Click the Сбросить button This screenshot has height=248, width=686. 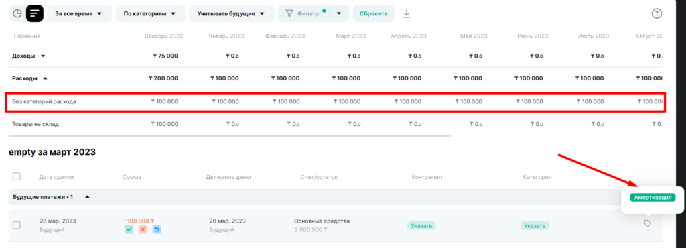pyautogui.click(x=374, y=13)
